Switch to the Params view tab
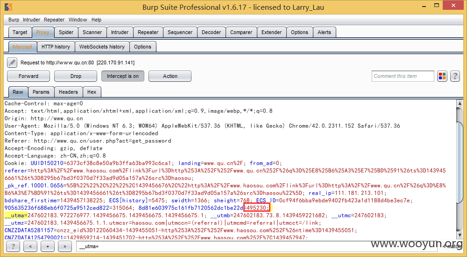This screenshot has width=467, height=257. click(x=41, y=92)
